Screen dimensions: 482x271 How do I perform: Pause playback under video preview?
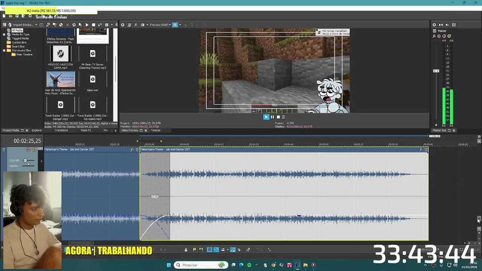coord(272,117)
